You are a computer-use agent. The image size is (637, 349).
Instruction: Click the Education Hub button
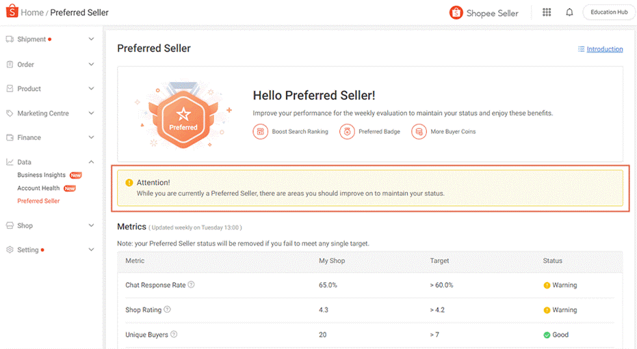tap(608, 12)
